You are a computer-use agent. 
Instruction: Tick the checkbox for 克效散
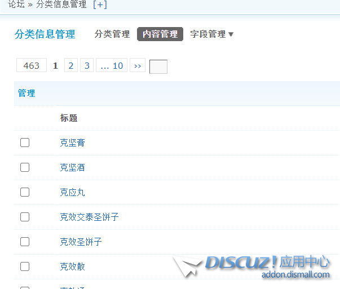[25, 266]
